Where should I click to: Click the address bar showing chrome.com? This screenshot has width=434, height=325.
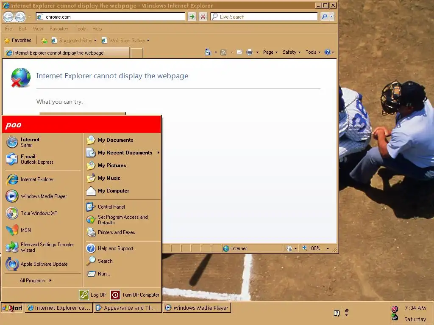pyautogui.click(x=111, y=17)
